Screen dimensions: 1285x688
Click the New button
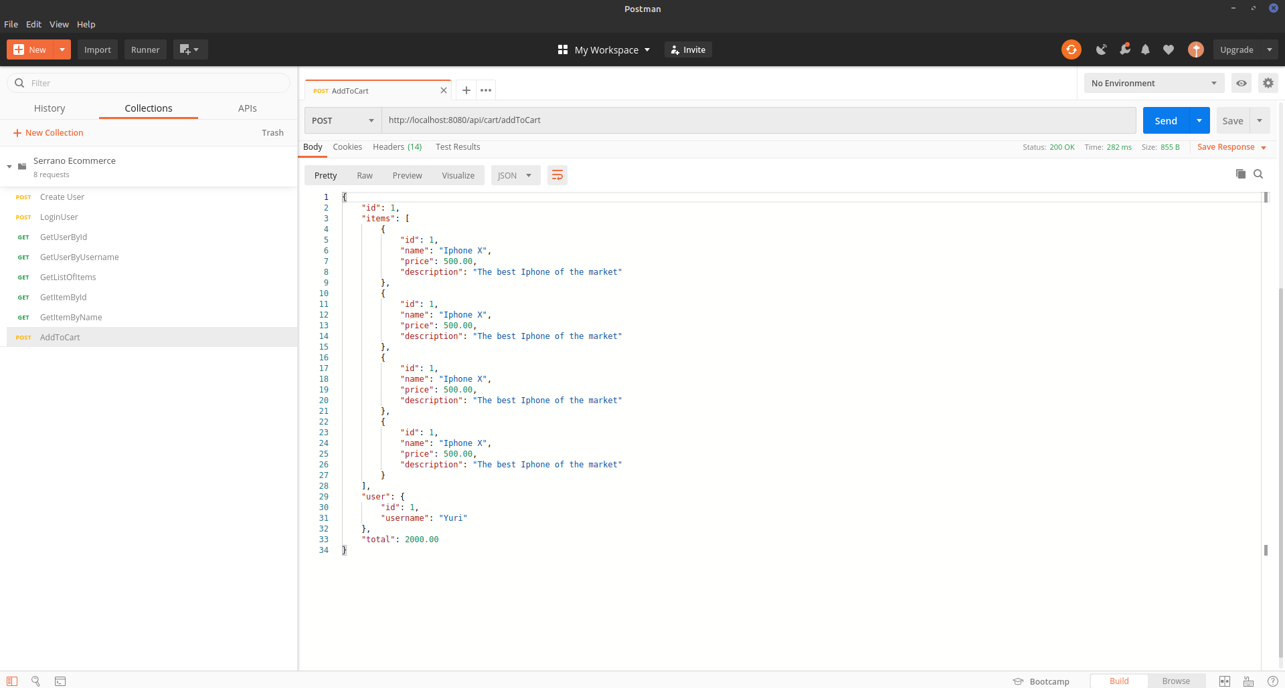(30, 49)
